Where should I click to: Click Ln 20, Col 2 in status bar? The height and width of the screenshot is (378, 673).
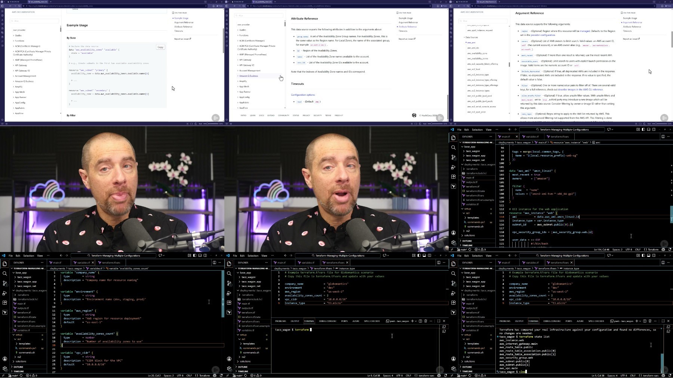154,375
